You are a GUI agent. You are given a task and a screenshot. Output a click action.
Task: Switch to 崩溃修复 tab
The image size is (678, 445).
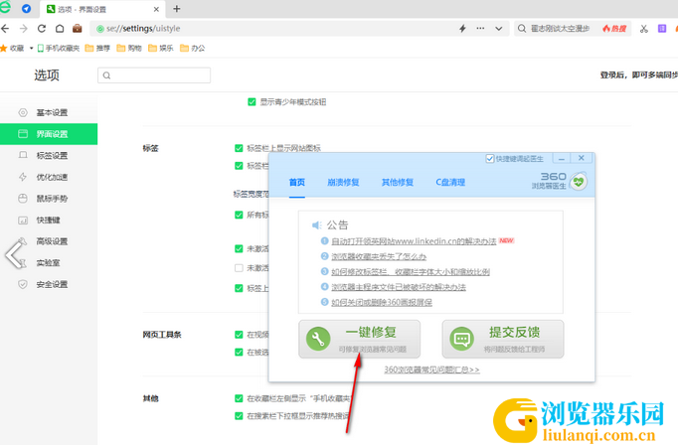coord(343,183)
